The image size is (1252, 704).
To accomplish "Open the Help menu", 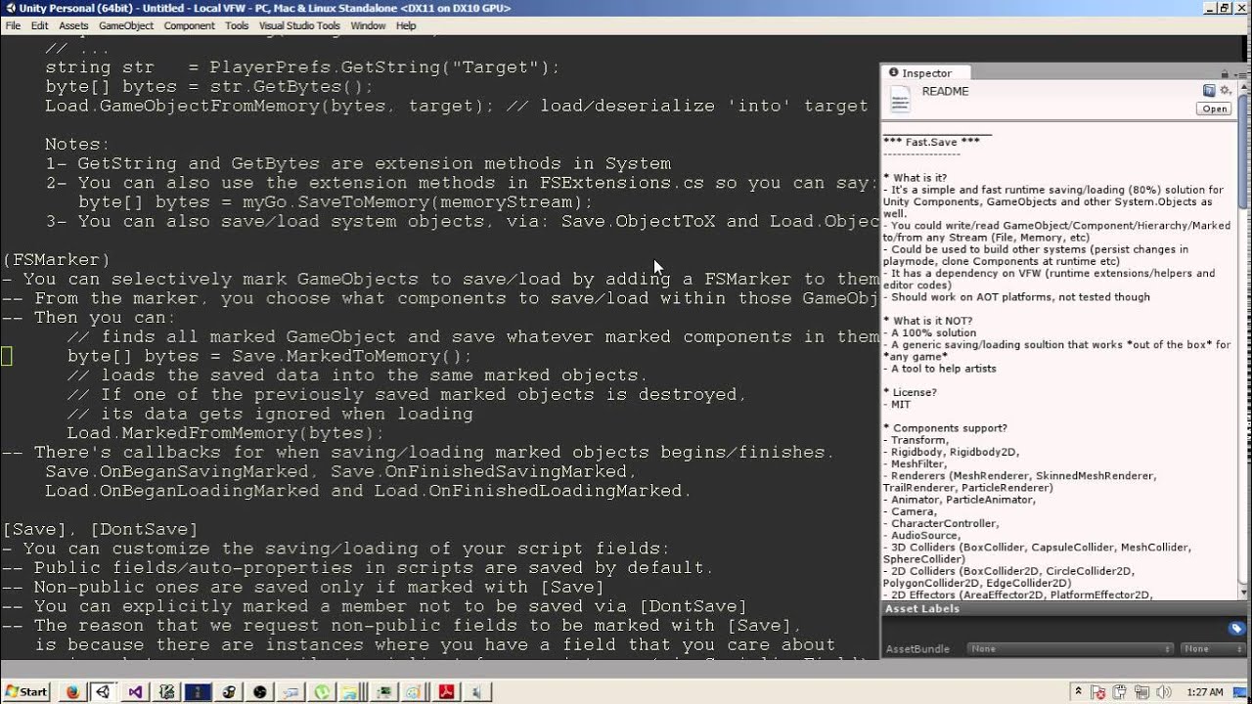I will [406, 25].
